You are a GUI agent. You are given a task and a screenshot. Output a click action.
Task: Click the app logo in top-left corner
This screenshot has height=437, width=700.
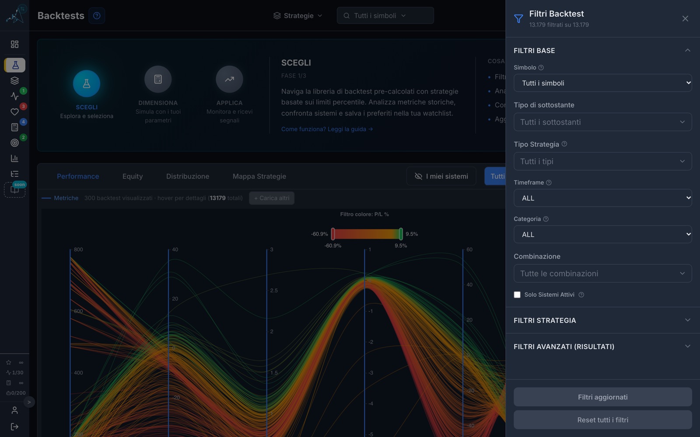15,14
